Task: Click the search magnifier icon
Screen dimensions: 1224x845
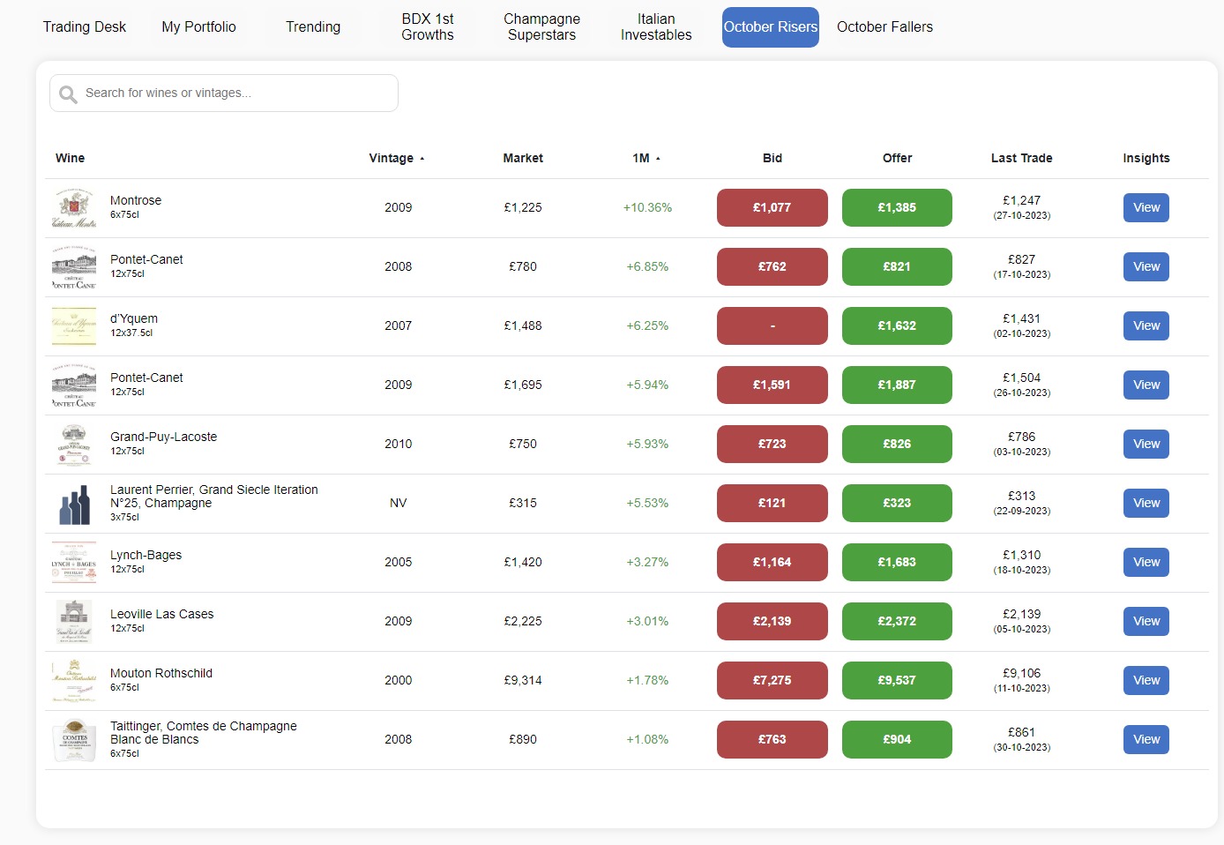Action: [68, 93]
